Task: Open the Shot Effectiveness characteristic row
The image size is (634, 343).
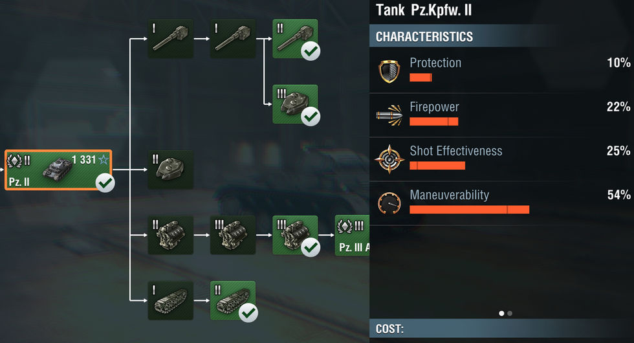Action: [x=501, y=159]
